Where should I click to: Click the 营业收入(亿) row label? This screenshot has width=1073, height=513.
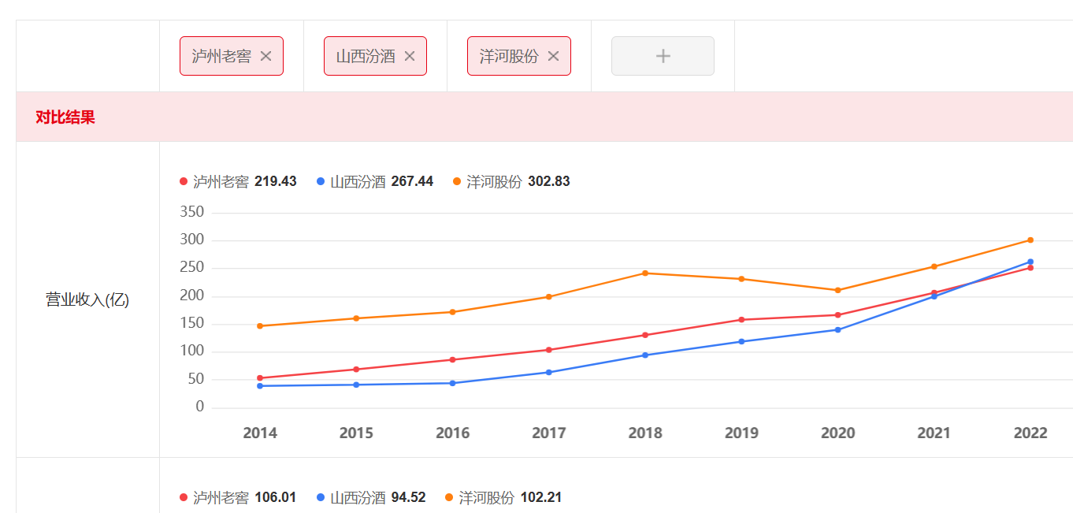click(x=87, y=299)
